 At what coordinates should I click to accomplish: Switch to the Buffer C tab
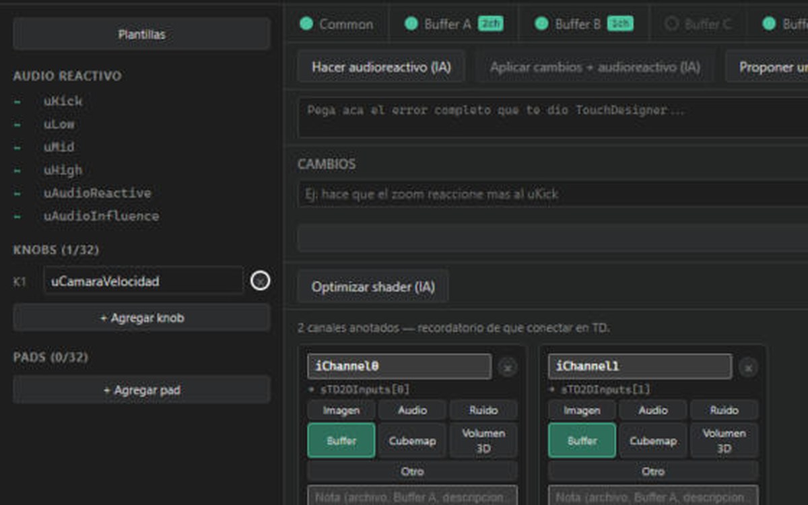click(x=699, y=24)
